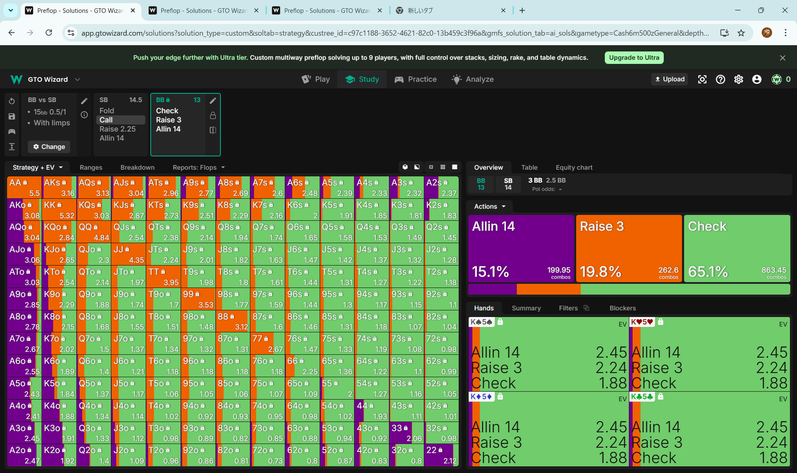Toggle the solid square full-cell view
This screenshot has height=473, width=797.
click(455, 167)
